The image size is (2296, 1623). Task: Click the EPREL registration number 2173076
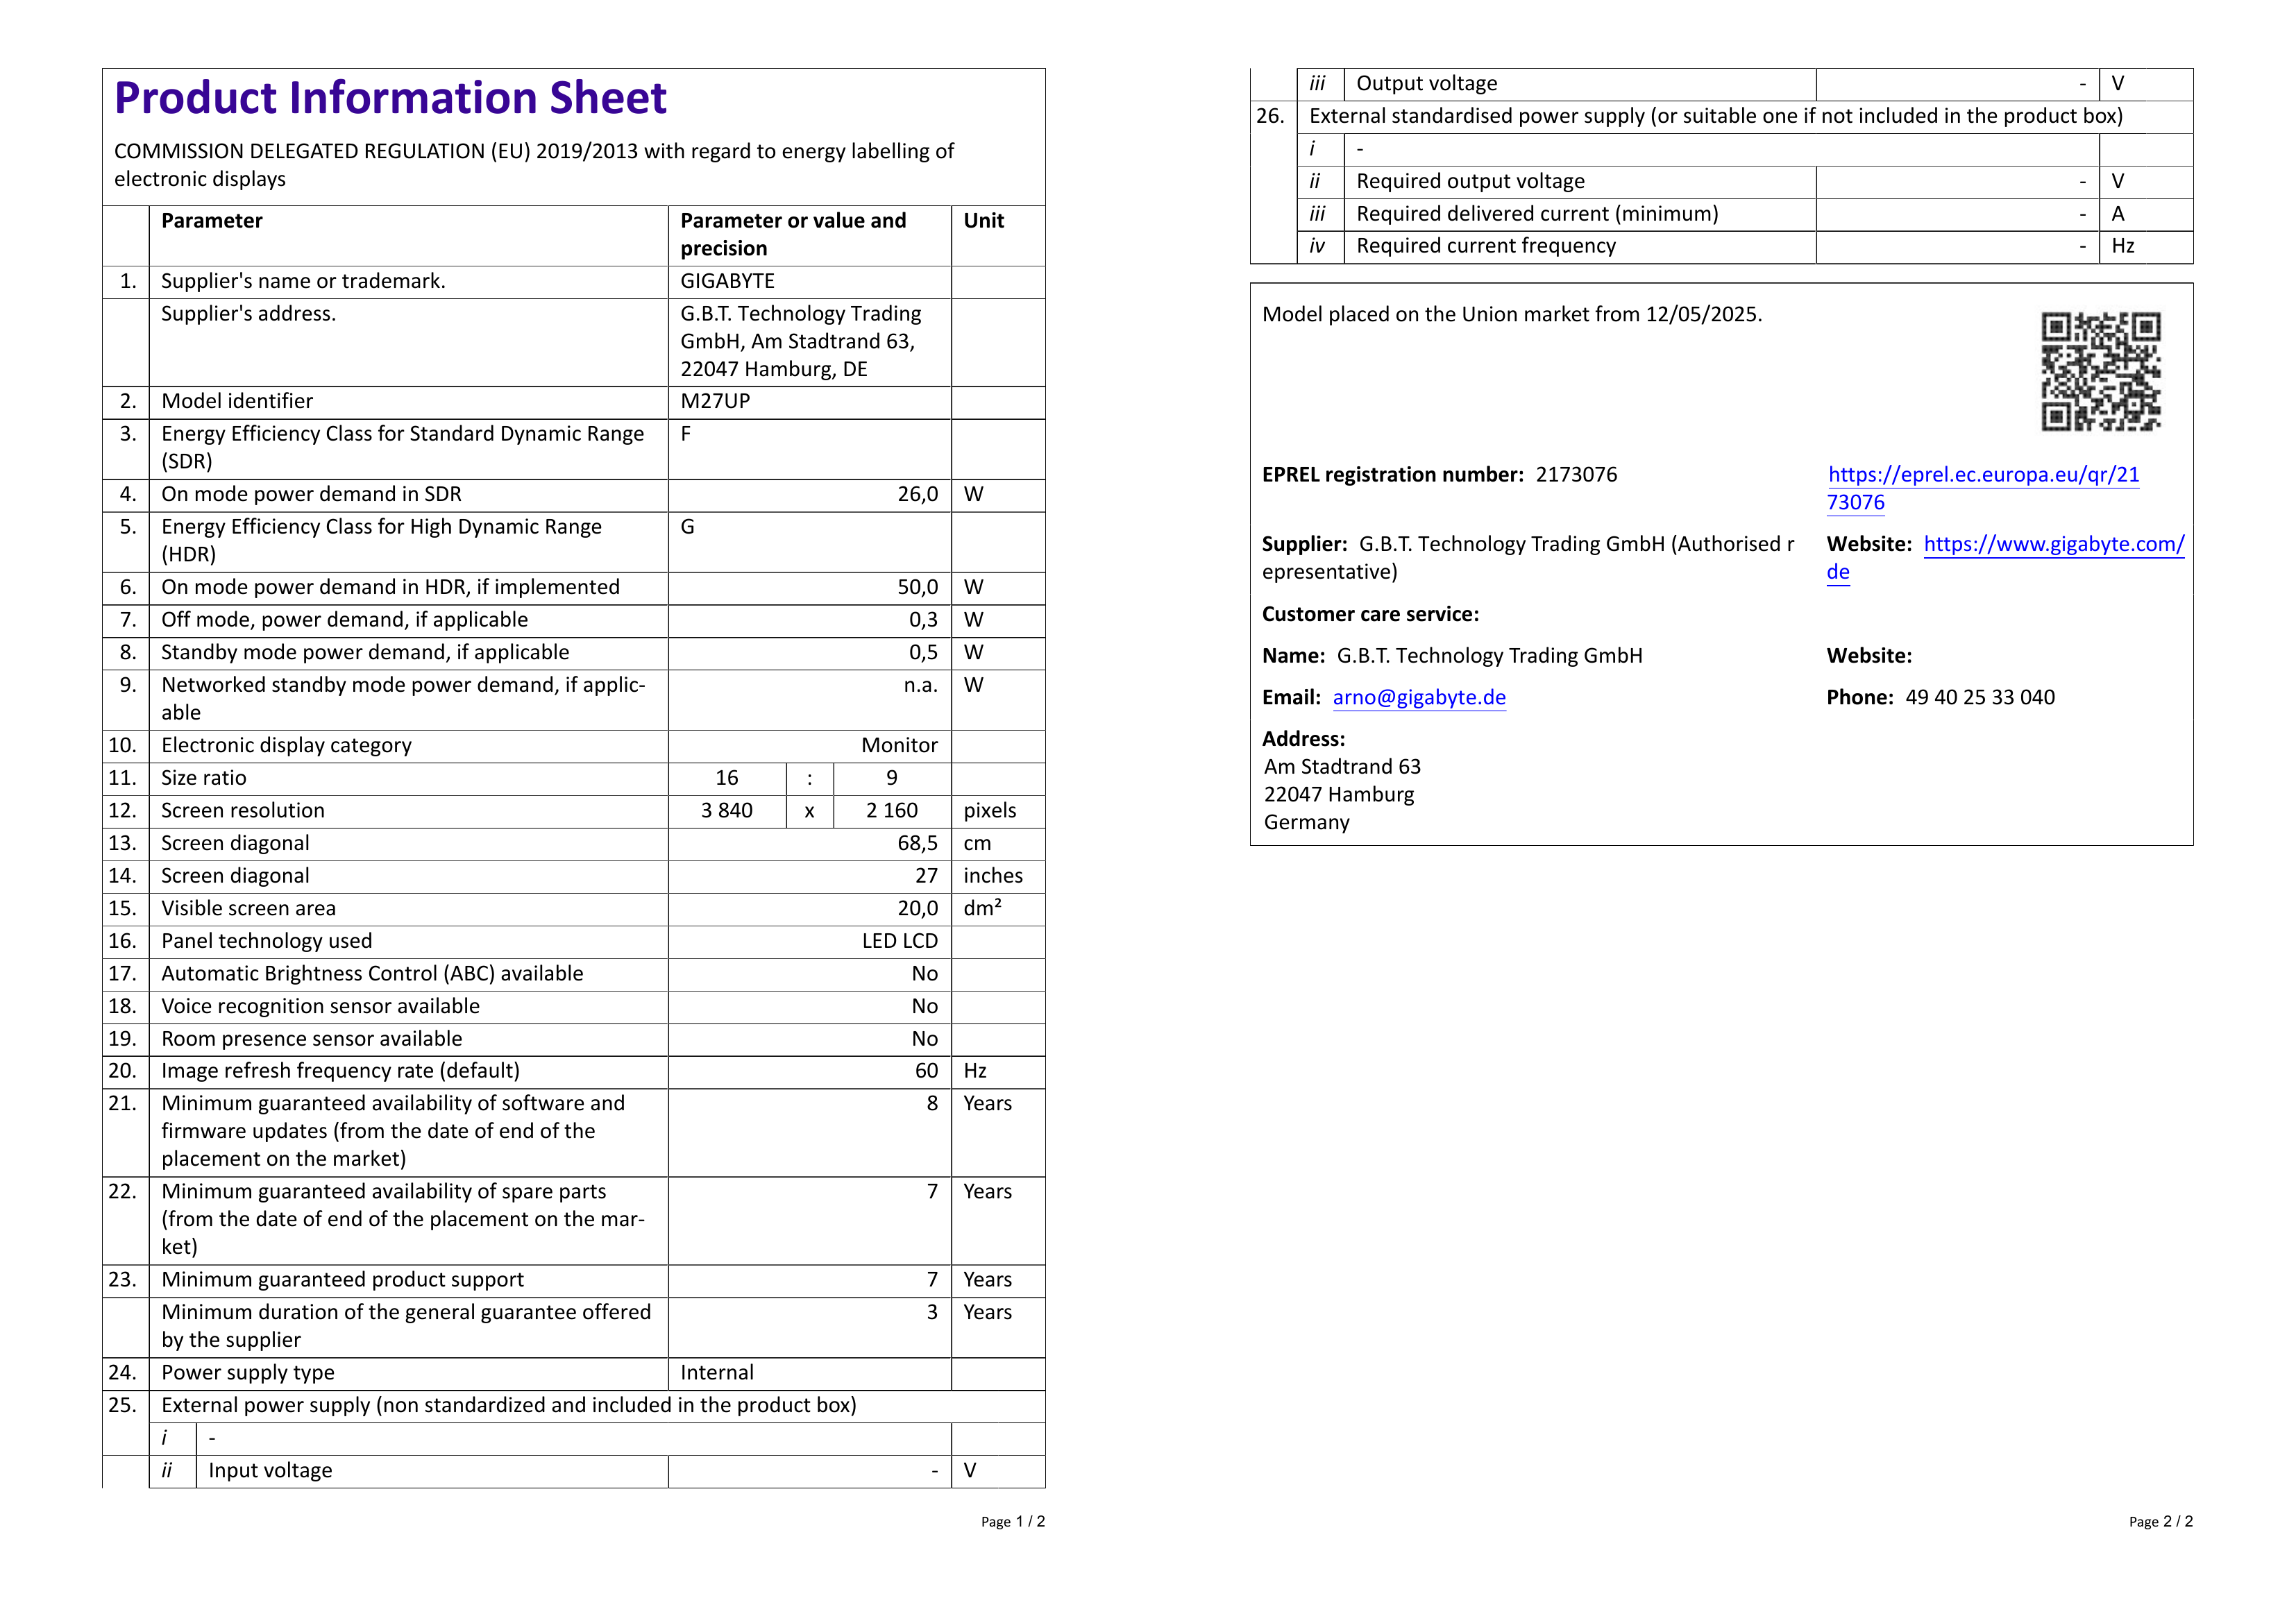coord(1576,475)
